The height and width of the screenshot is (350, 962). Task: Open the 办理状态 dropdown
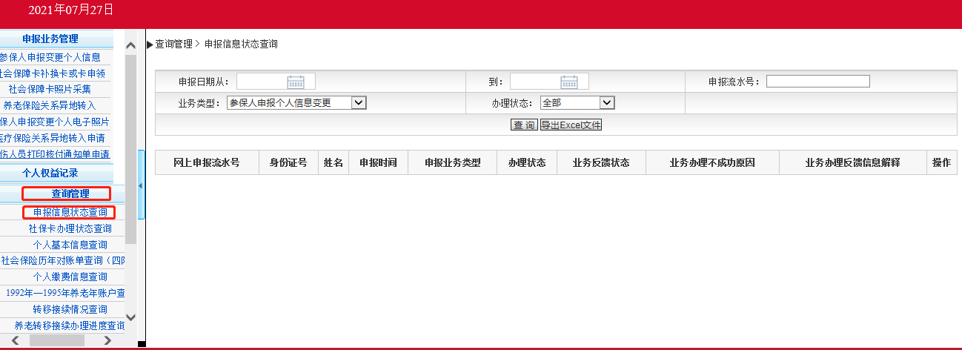tap(607, 103)
